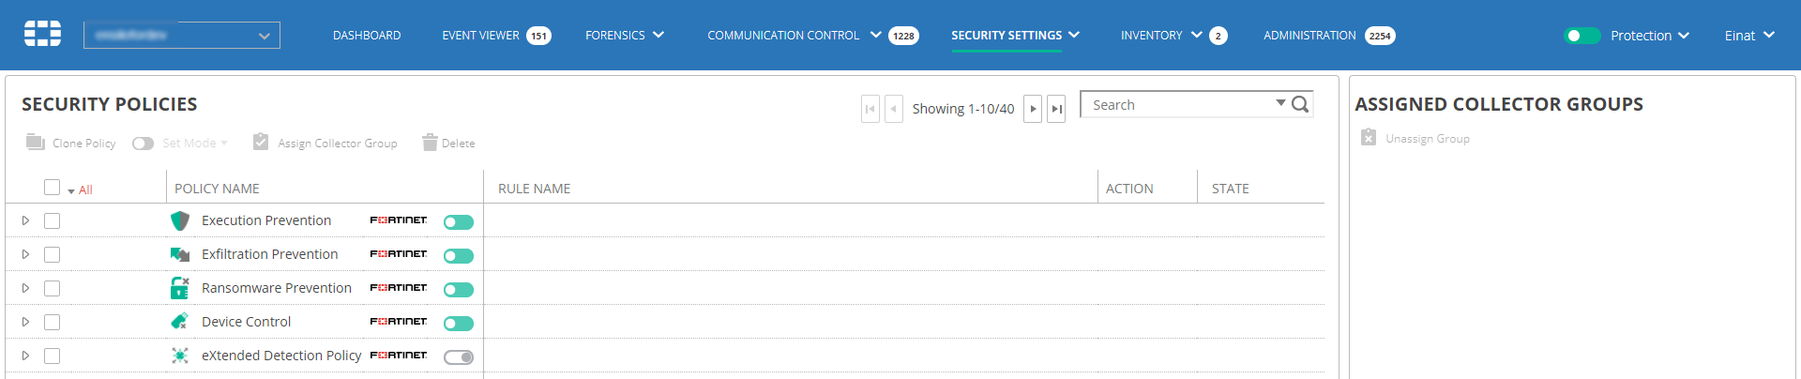
Task: Disable the Execution Prevention policy toggle
Action: [x=459, y=222]
